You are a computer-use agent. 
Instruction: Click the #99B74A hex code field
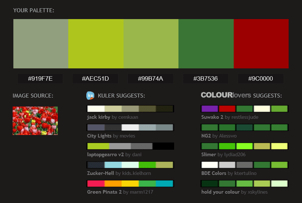pos(150,79)
